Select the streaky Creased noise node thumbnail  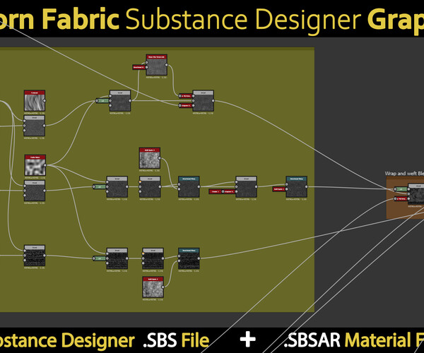[x=35, y=101]
